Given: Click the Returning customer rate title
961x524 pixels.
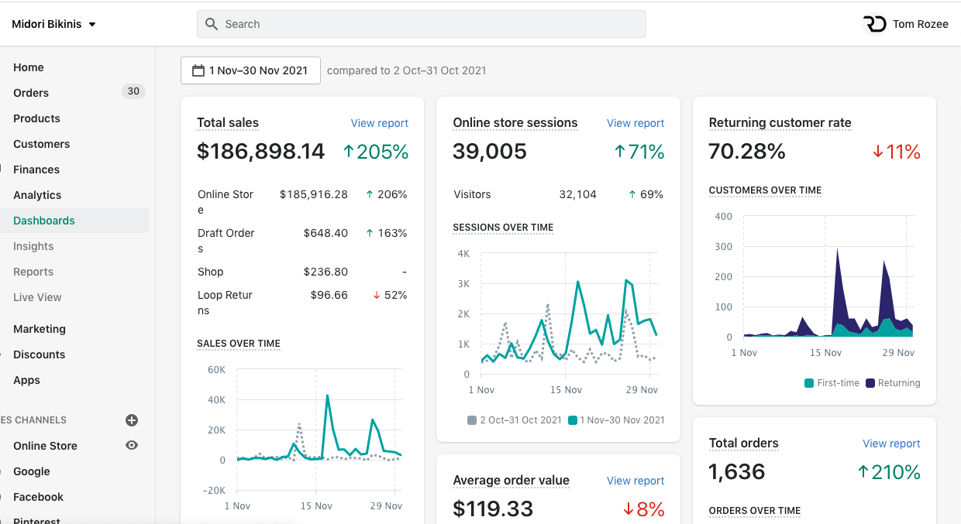Looking at the screenshot, I should pyautogui.click(x=780, y=122).
